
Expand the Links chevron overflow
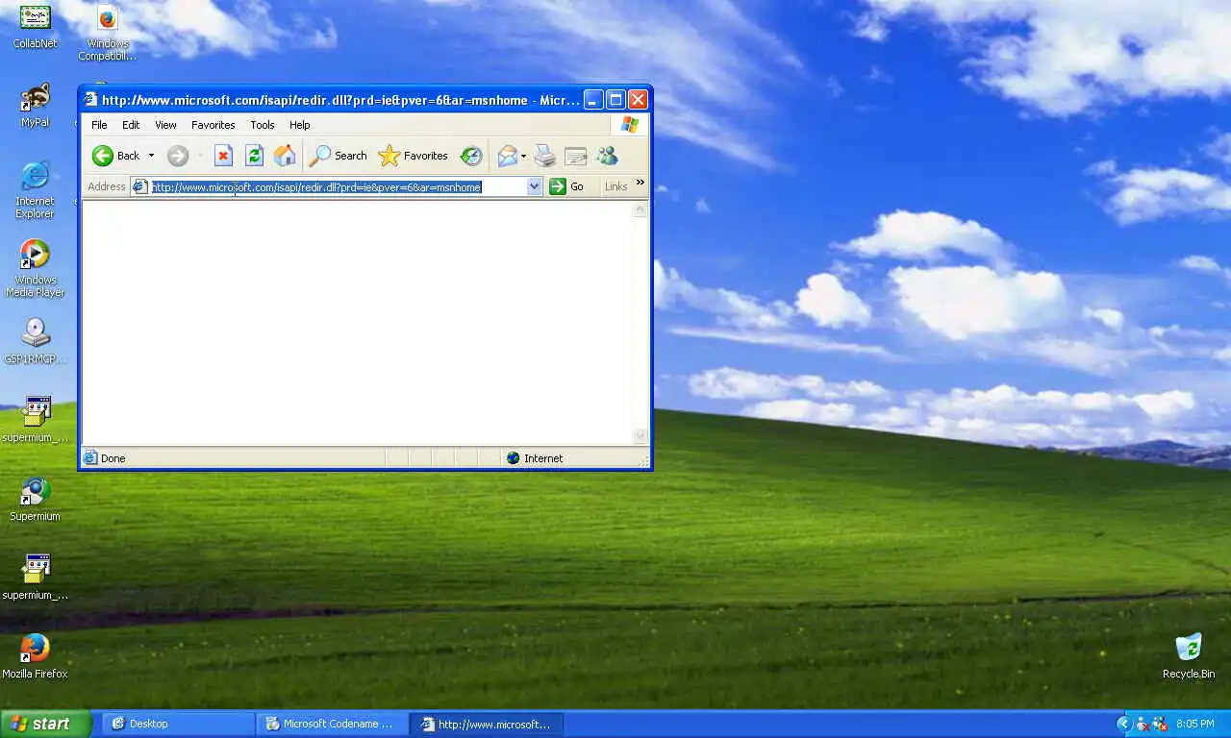pos(641,183)
